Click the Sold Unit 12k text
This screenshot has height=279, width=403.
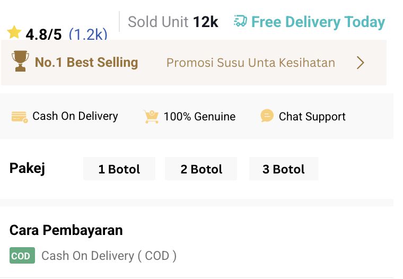[x=173, y=22]
